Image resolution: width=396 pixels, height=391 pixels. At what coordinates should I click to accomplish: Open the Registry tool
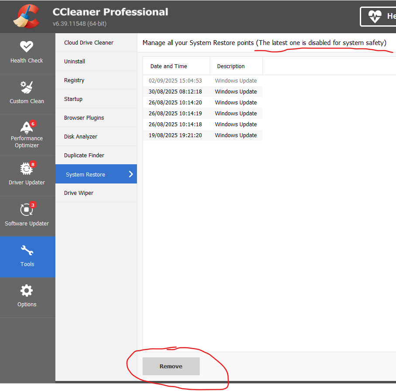(74, 80)
